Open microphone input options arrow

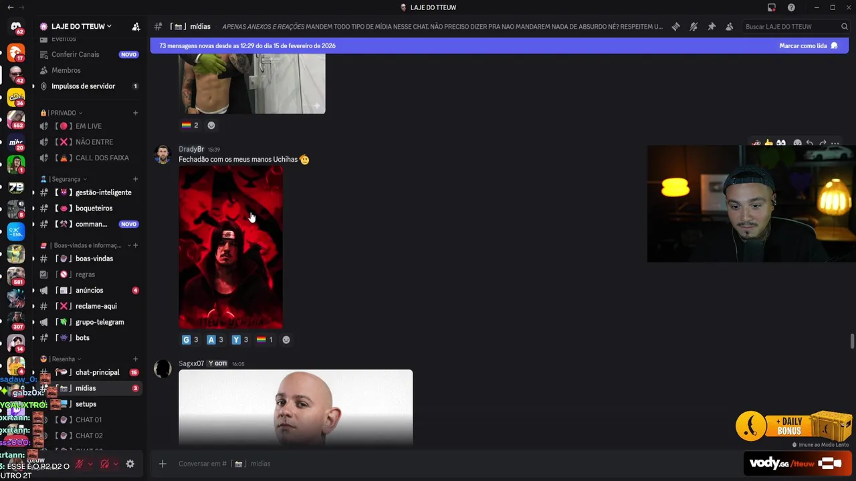click(x=90, y=464)
